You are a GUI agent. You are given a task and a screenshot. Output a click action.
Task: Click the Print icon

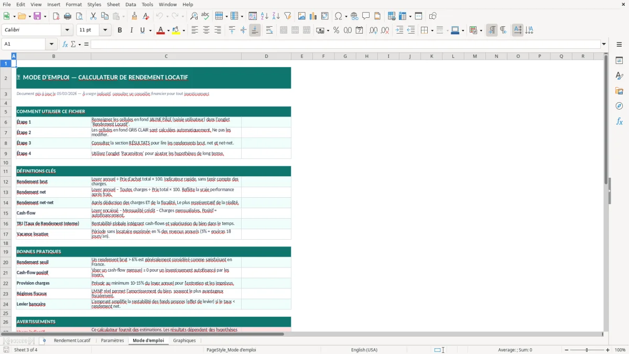coord(68,16)
